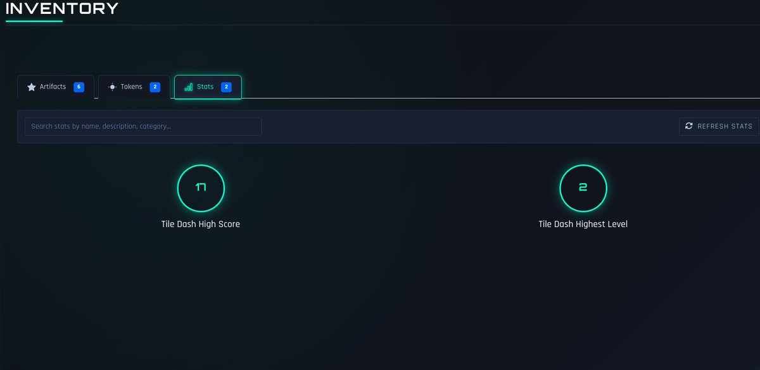Click the "Tile Dash Highest Level" label

click(583, 224)
